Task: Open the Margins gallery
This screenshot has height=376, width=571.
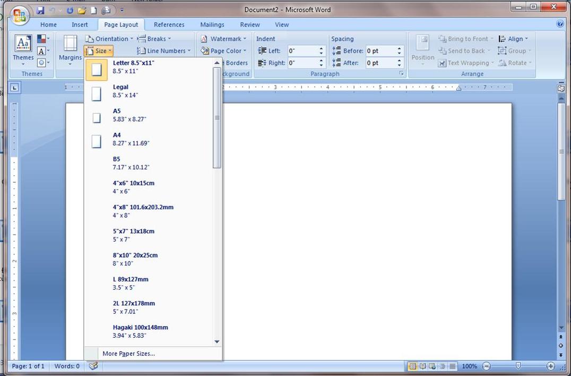Action: click(70, 50)
